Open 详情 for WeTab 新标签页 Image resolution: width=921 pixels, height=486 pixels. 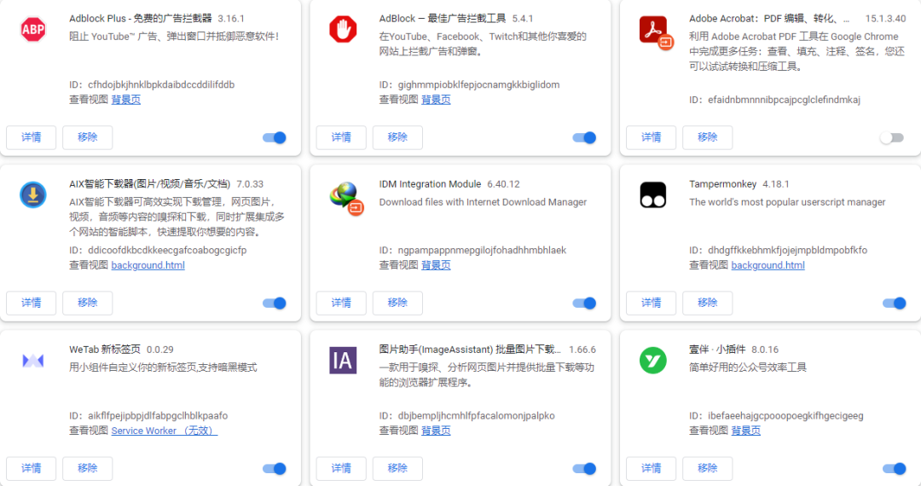click(x=32, y=468)
